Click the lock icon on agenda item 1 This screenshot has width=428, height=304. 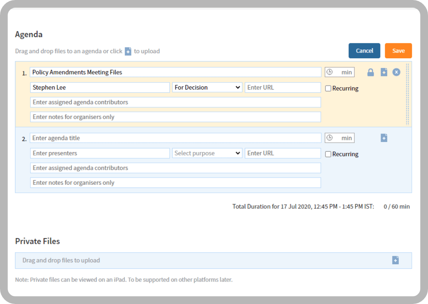(x=371, y=72)
